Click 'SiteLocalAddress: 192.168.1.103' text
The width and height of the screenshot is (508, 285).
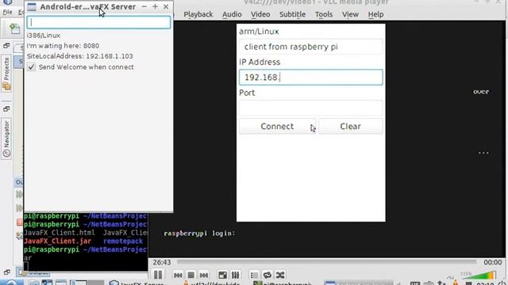point(79,56)
